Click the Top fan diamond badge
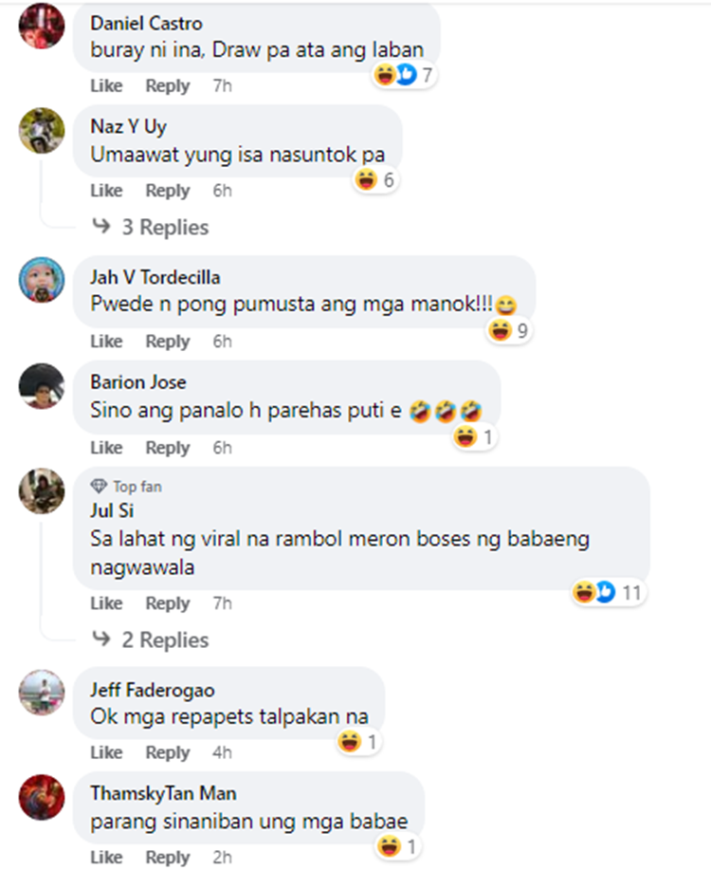Viewport: 711px width, 870px height. (x=99, y=487)
